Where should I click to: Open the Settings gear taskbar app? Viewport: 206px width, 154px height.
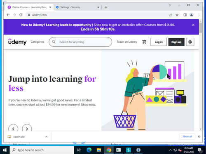tap(138, 150)
